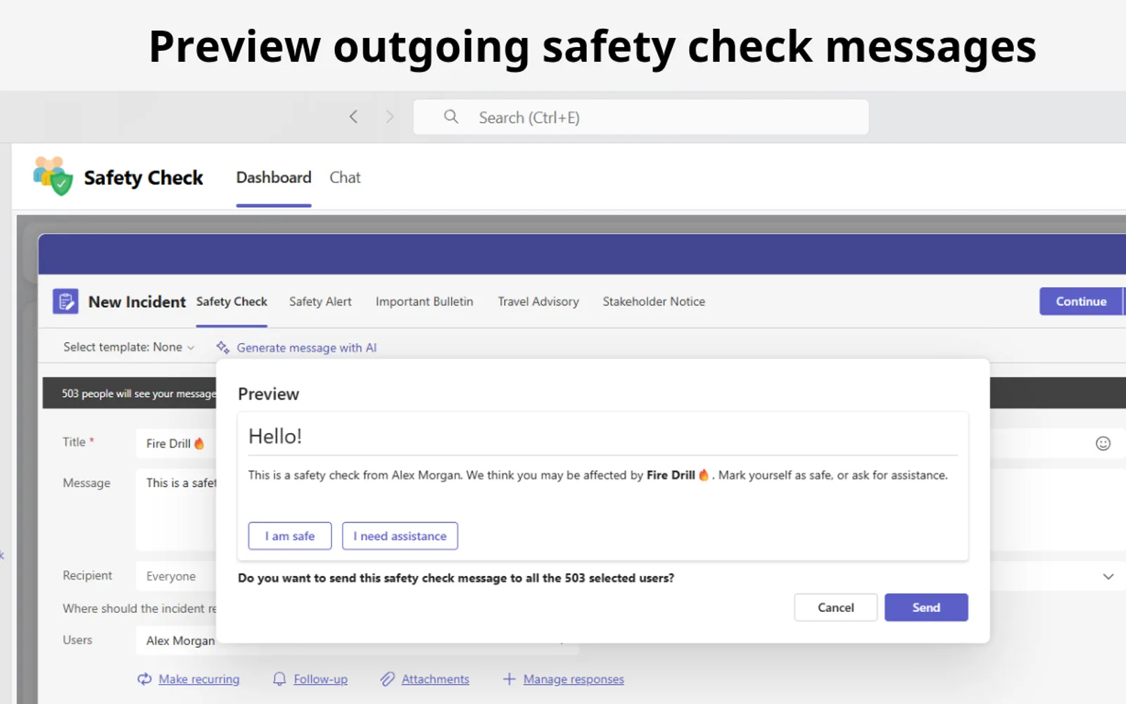Click Generate message with AI

tap(306, 348)
